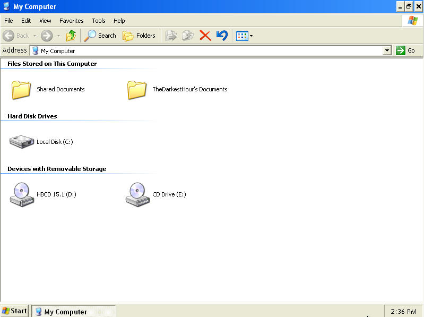424x317 pixels.
Task: Open the Favorites menu
Action: tap(72, 21)
